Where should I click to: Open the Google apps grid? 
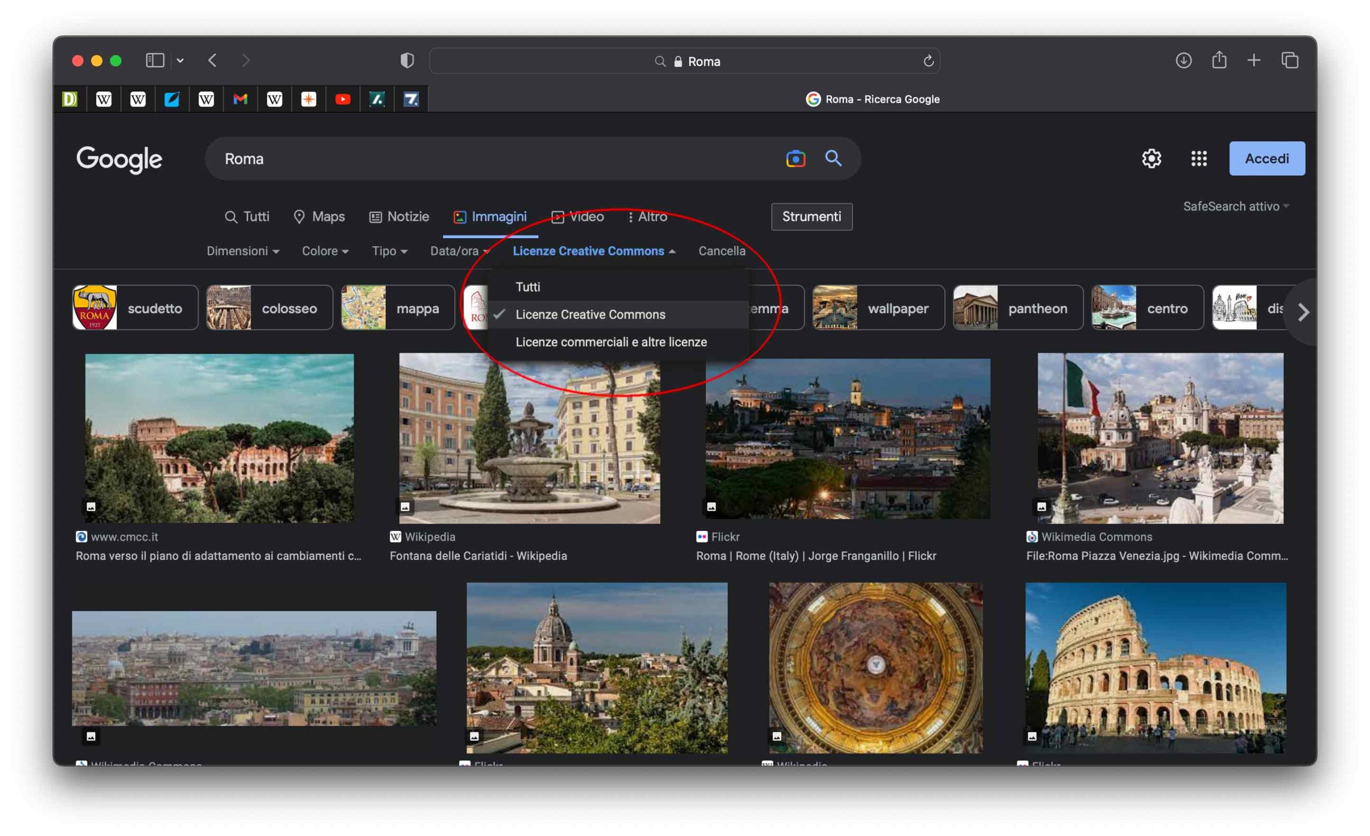[1199, 158]
